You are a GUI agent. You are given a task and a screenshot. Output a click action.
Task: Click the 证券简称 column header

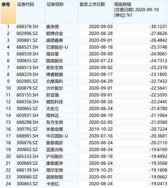pyautogui.click(x=62, y=12)
